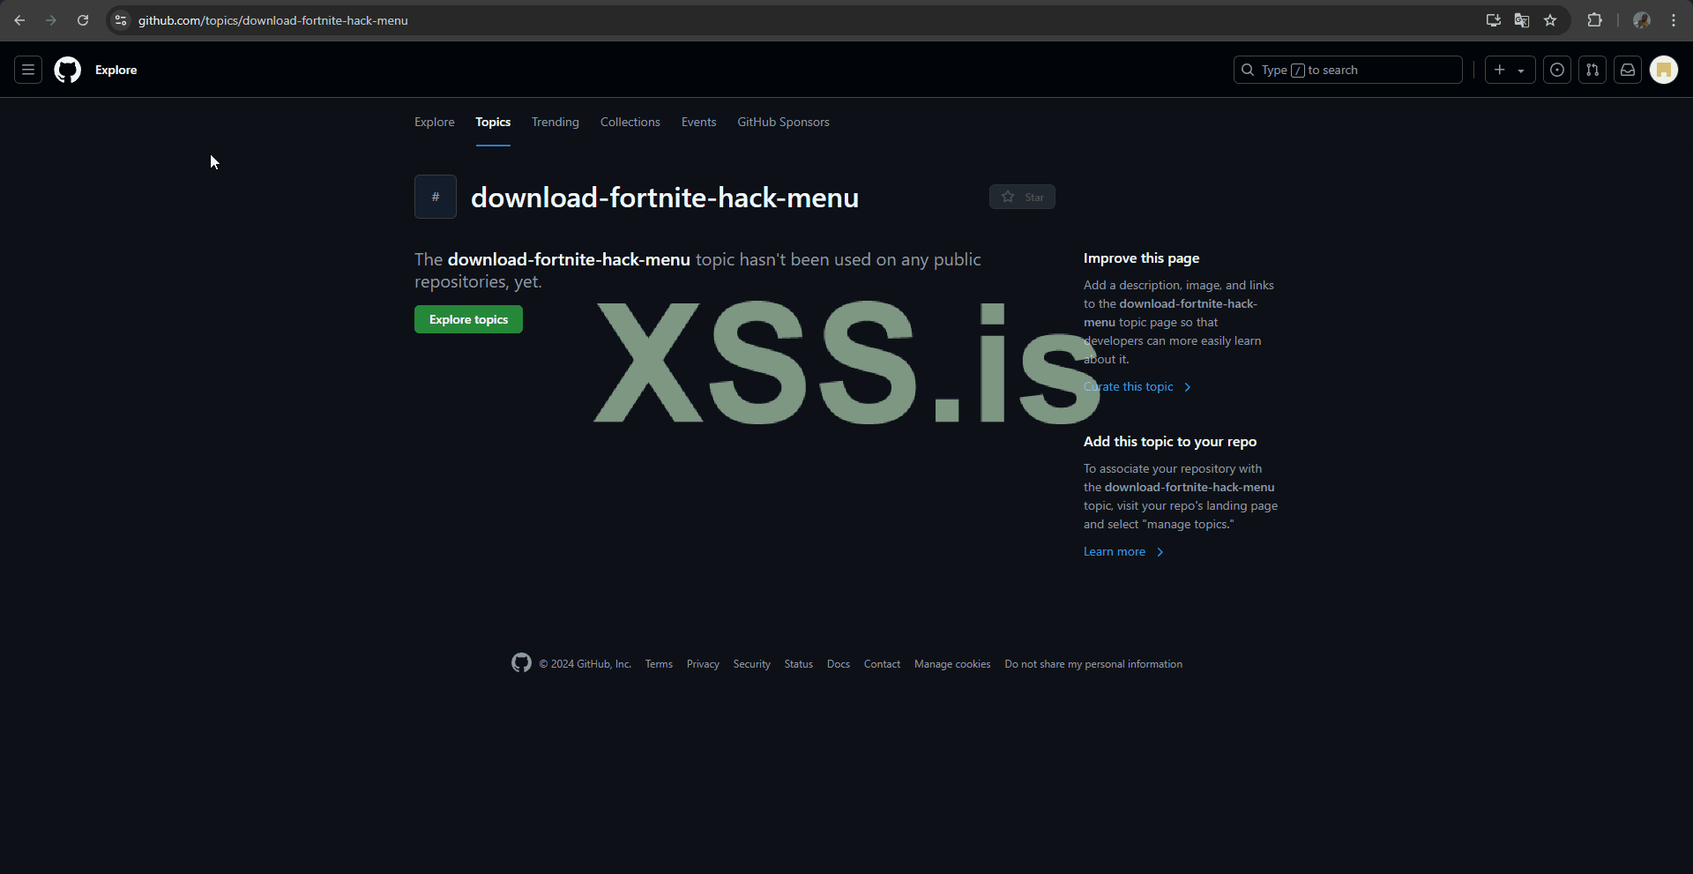Click the translate page icon
The width and height of the screenshot is (1693, 874).
coord(1522,20)
